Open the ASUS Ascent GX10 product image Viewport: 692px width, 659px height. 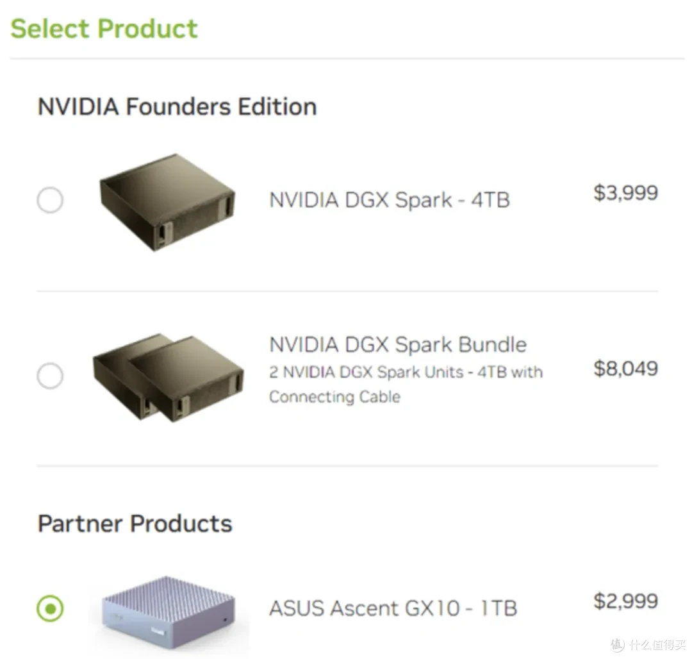click(x=168, y=612)
